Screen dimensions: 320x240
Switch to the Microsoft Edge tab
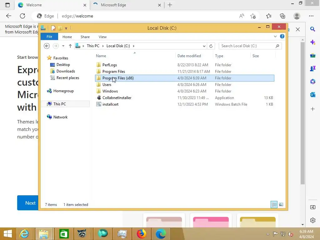pyautogui.click(x=127, y=5)
